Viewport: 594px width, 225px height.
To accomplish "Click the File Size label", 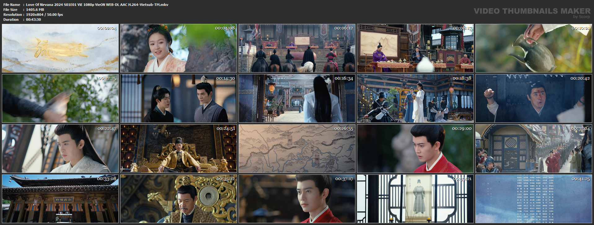I will coord(11,10).
